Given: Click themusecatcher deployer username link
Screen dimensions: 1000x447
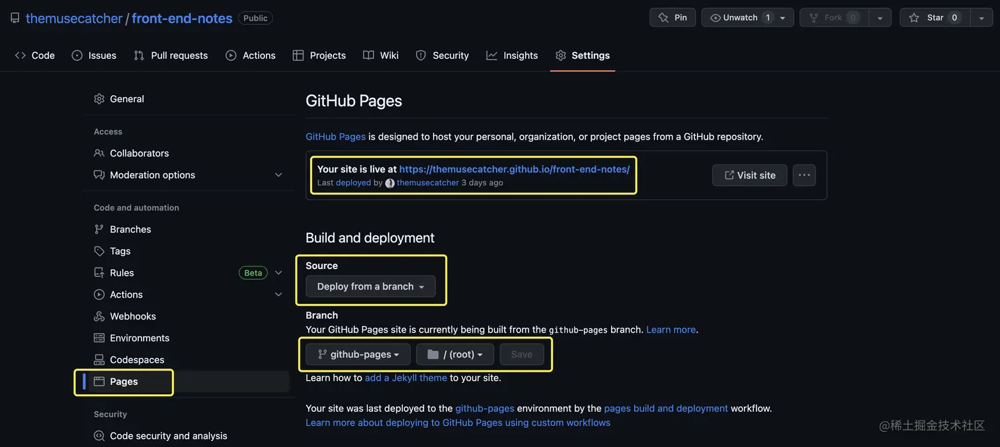Looking at the screenshot, I should coord(428,183).
